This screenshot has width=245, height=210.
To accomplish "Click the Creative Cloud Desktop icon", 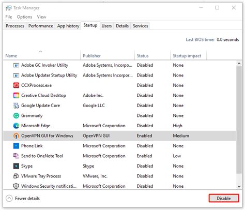I will 16,95.
